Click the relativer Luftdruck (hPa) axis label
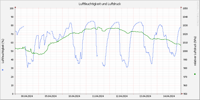Screen dimensions: 200x100 tap(195, 51)
